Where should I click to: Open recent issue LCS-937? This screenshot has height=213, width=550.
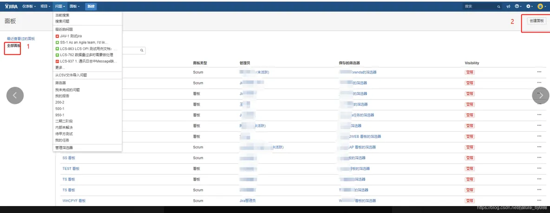coord(87,61)
